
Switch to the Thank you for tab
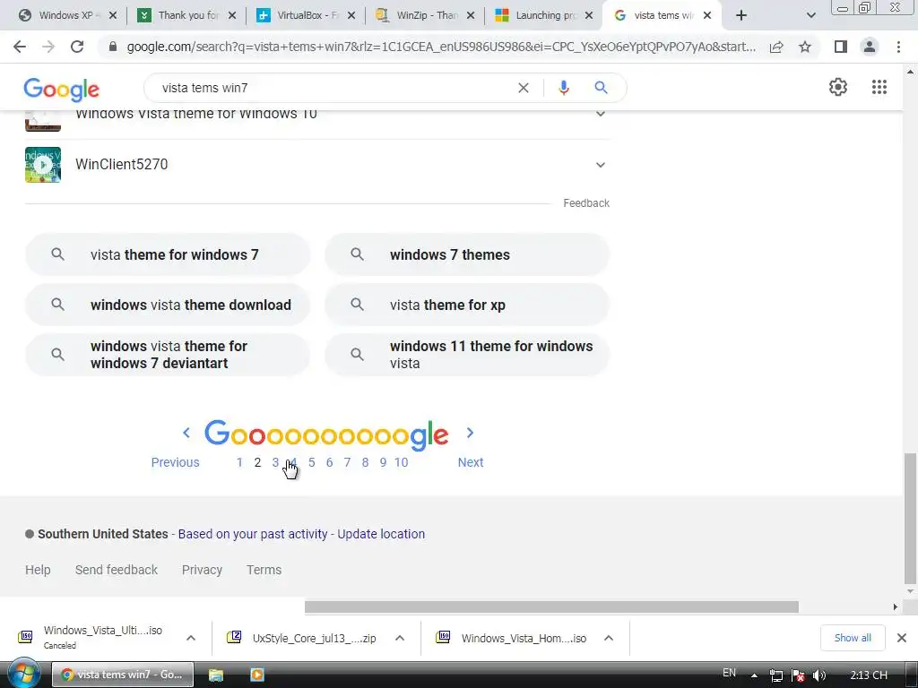(186, 15)
